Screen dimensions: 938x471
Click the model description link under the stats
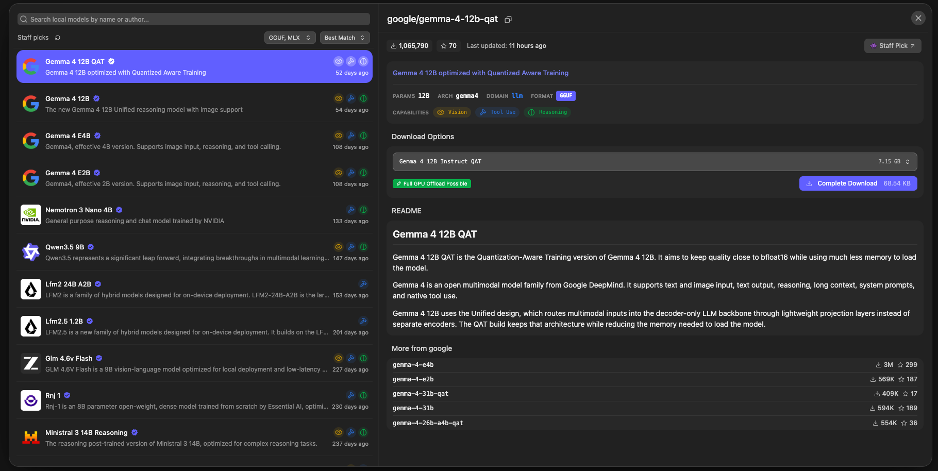[x=481, y=73]
